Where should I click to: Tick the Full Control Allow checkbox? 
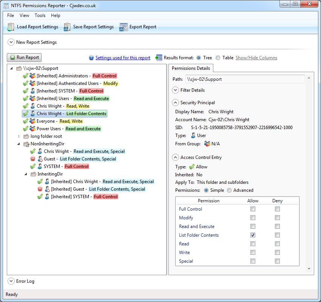click(x=253, y=209)
